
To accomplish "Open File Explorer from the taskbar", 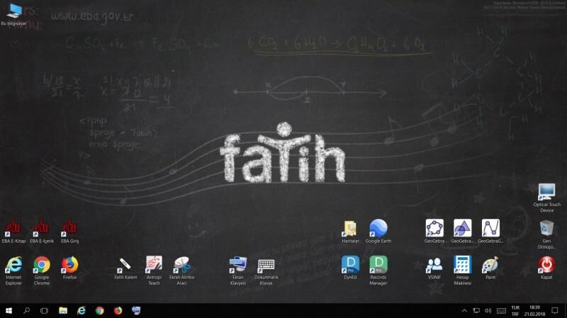I will [63, 310].
